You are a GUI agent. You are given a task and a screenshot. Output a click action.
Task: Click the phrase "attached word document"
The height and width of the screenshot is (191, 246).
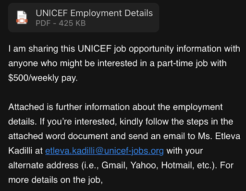point(58,136)
